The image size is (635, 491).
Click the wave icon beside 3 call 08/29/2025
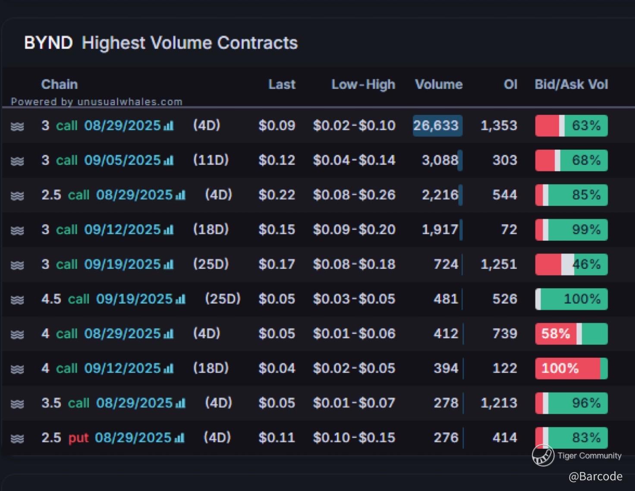coord(17,126)
